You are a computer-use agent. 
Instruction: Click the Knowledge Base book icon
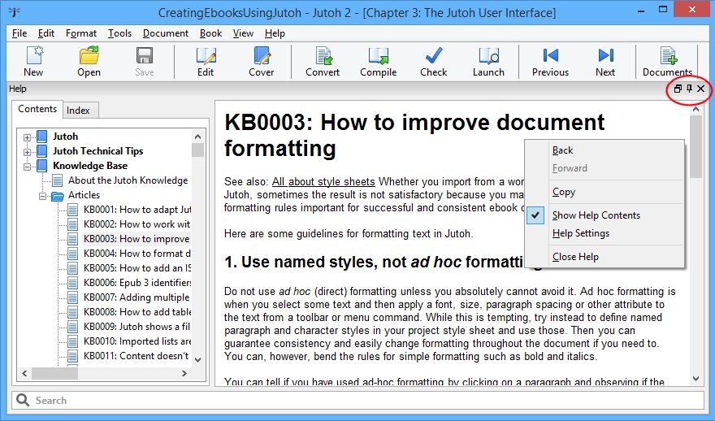point(42,166)
